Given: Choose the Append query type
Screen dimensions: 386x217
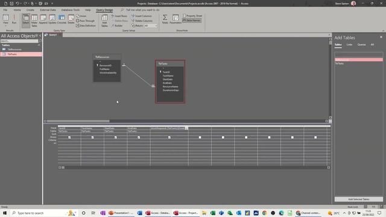Looking at the screenshot, I should (x=43, y=19).
